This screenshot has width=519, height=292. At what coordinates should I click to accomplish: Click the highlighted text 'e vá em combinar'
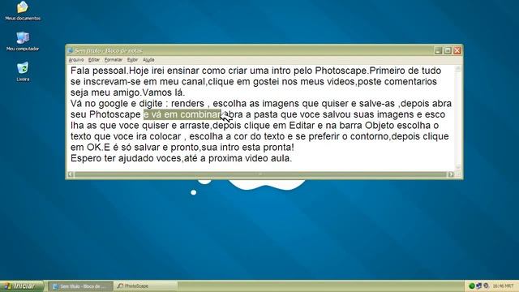coord(182,114)
